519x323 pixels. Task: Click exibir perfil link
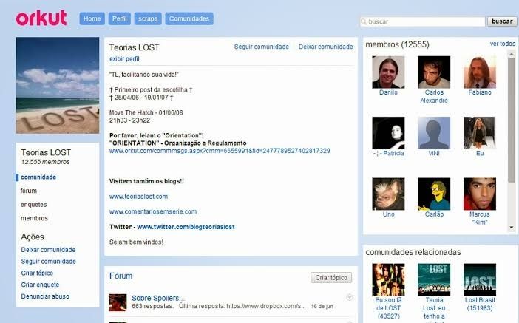124,59
